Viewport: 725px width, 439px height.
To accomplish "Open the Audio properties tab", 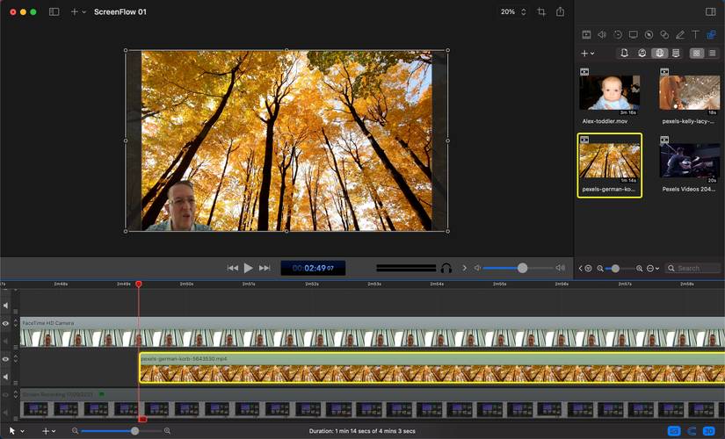I will tap(602, 34).
